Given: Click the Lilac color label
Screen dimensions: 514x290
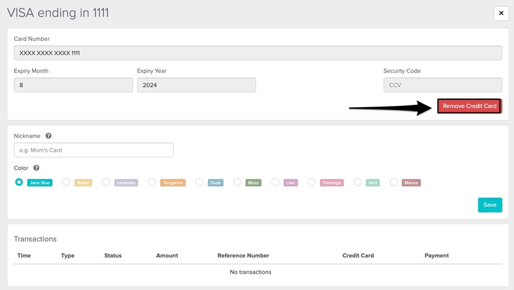Looking at the screenshot, I should 291,183.
